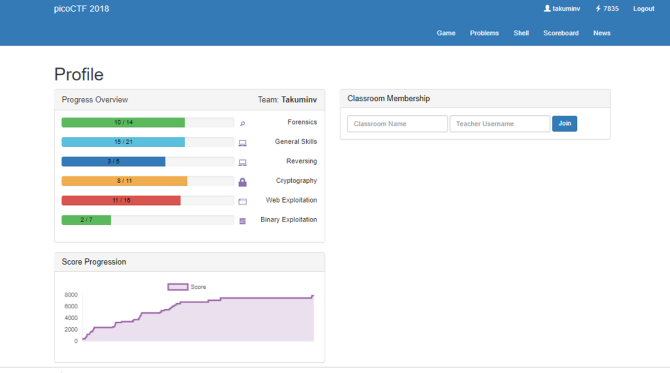Click the Logout link
This screenshot has width=670, height=373.
(x=644, y=9)
